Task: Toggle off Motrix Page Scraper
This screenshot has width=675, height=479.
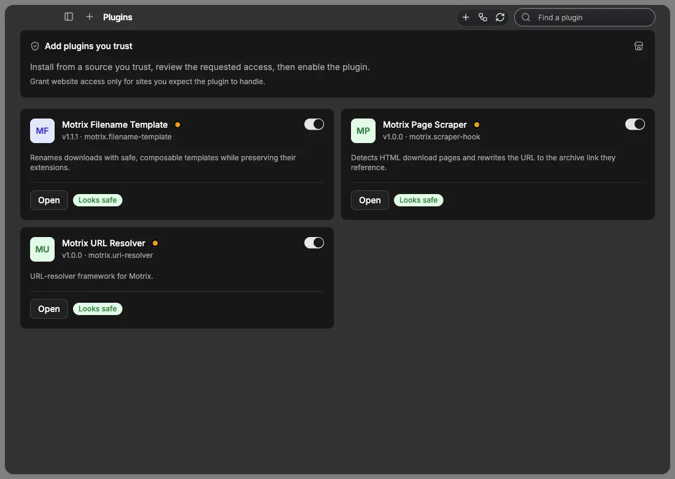Action: pos(634,125)
